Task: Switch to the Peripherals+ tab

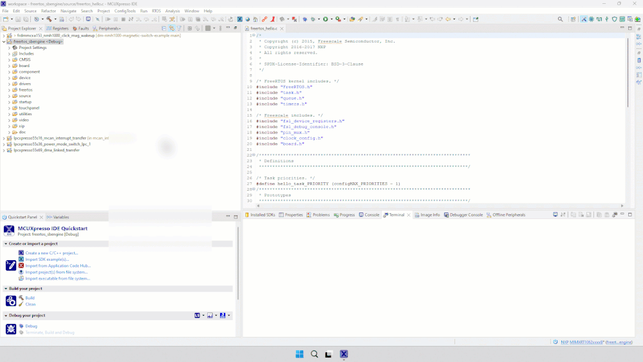Action: 107,28
